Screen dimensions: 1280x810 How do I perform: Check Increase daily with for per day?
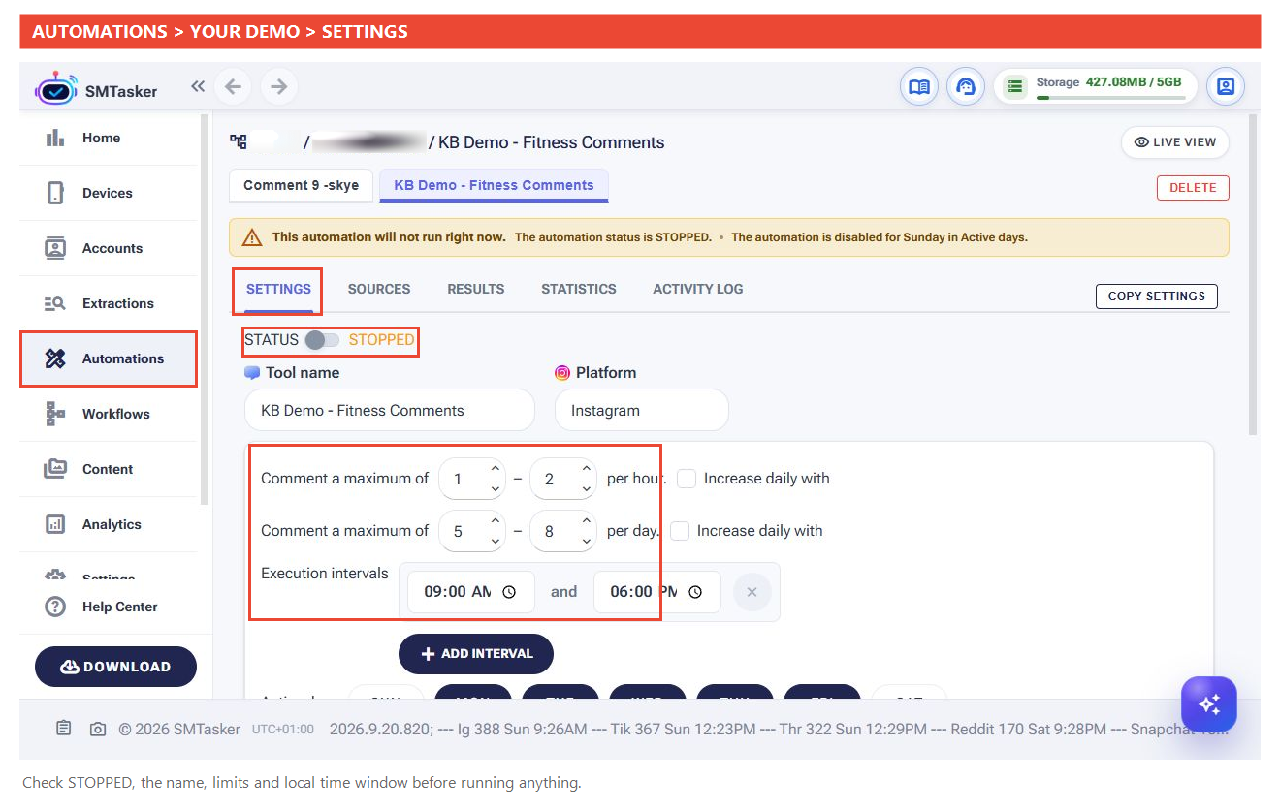680,531
